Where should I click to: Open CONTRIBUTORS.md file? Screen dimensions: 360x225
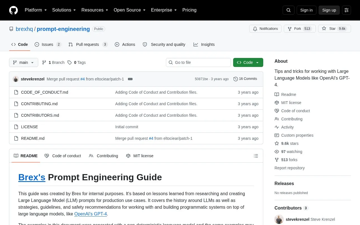(40, 115)
